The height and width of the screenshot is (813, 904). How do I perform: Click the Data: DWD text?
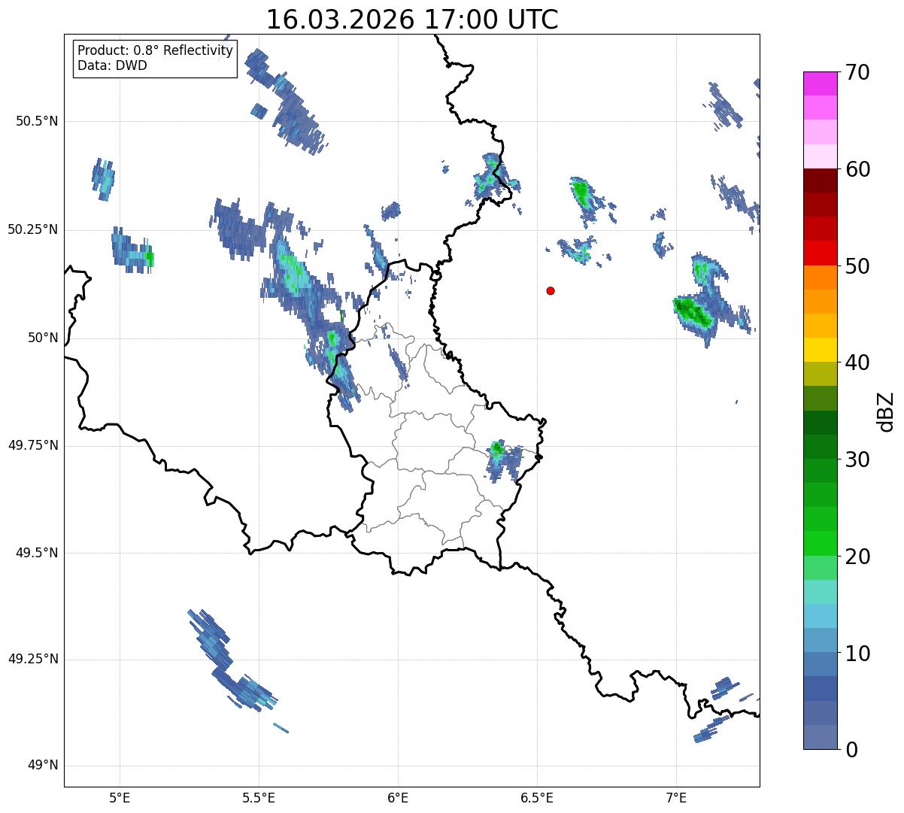tap(112, 65)
